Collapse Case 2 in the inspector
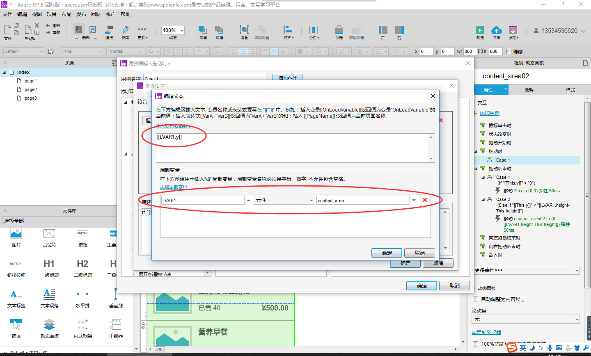The width and height of the screenshot is (591, 356). [483, 199]
